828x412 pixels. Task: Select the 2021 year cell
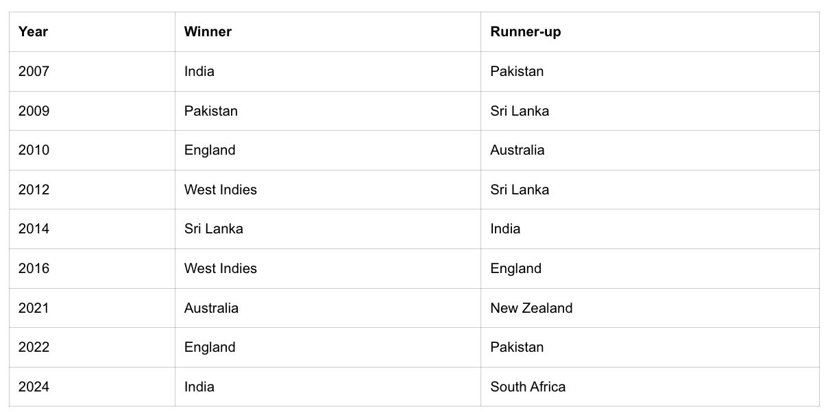[x=34, y=308]
